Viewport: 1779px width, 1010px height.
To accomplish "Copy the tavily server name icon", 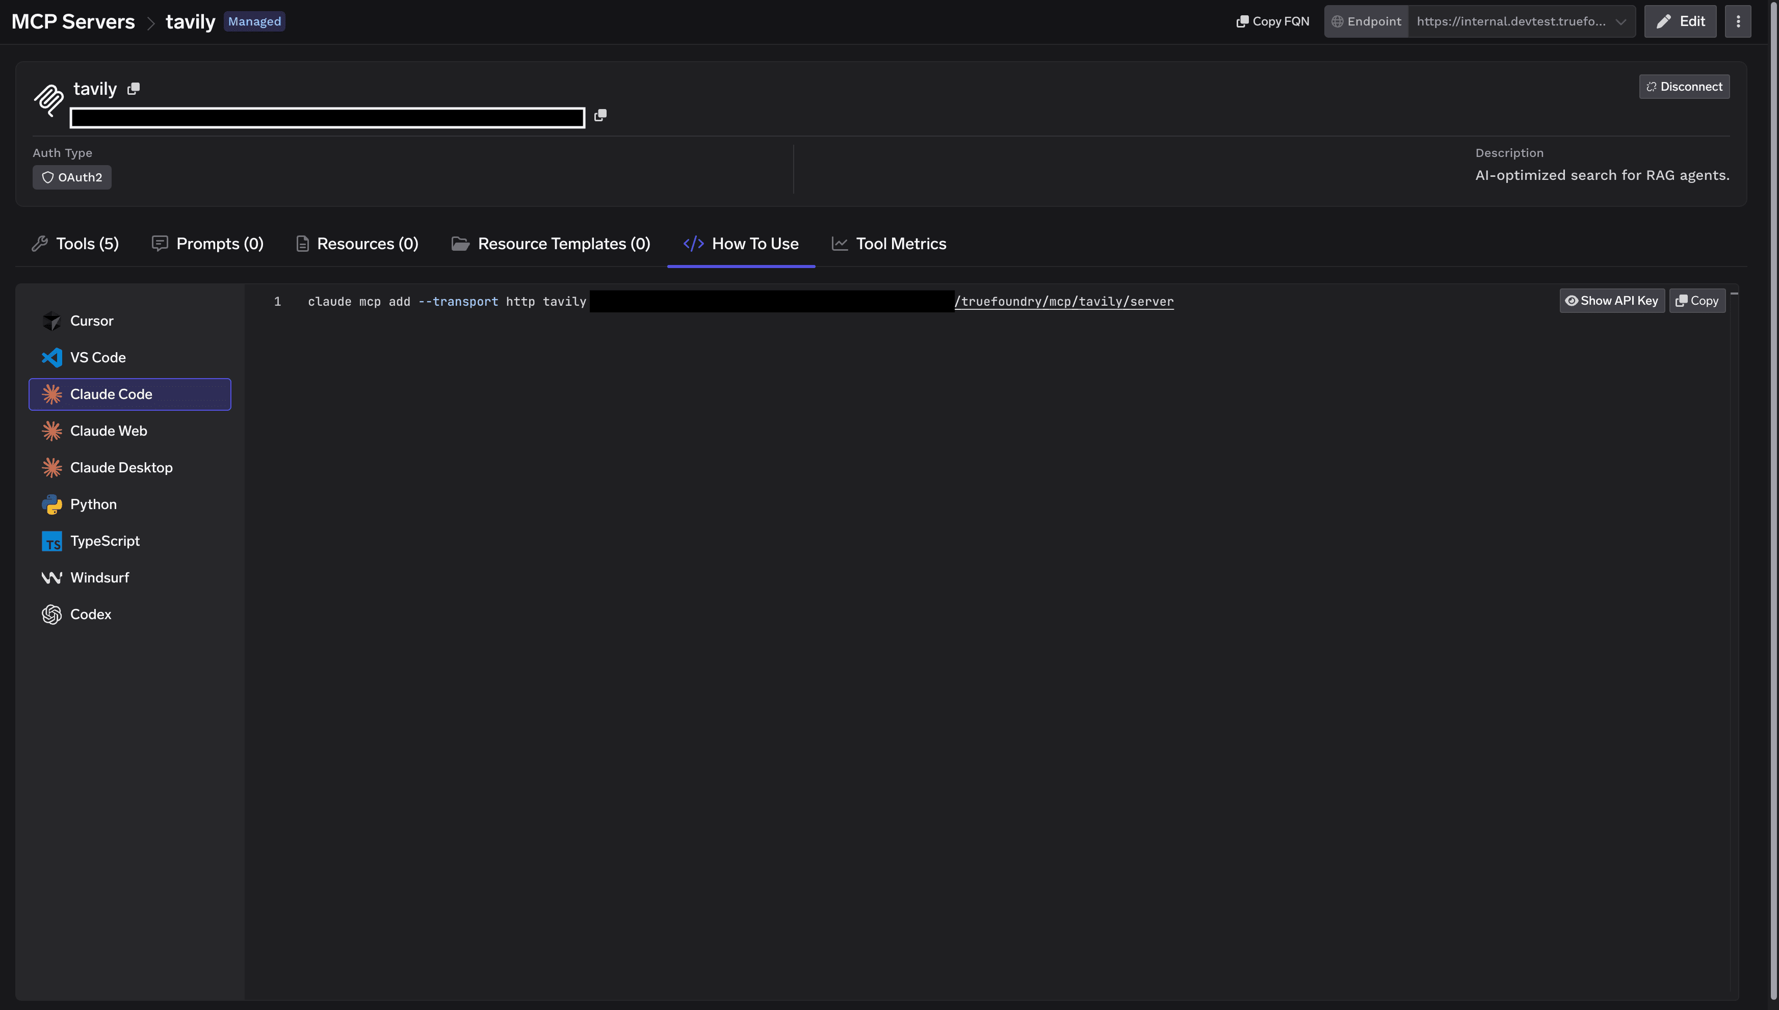I will click(133, 89).
